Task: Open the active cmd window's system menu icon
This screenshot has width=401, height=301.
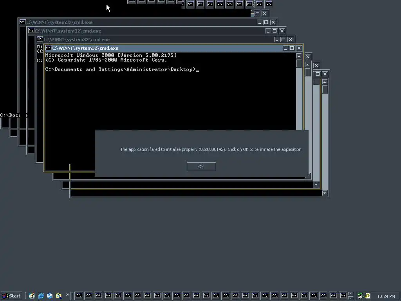Action: coord(48,48)
